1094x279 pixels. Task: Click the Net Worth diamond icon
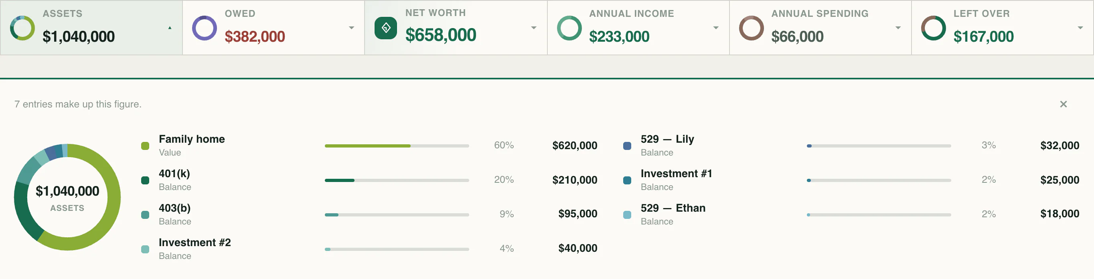pyautogui.click(x=386, y=28)
